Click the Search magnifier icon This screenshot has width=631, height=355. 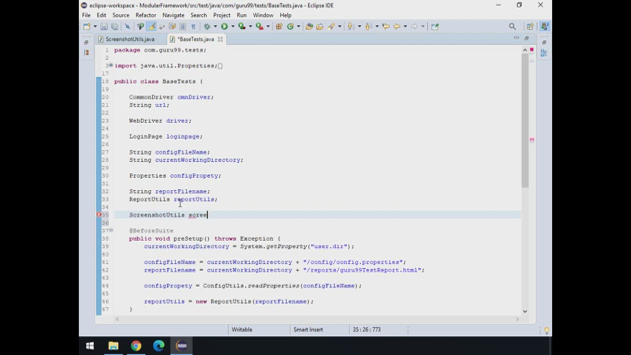pos(512,27)
